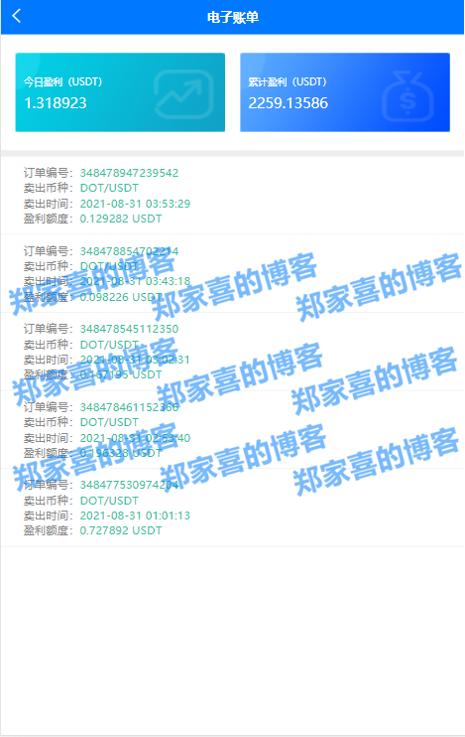
Task: Go back using the header arrow
Action: click(17, 16)
